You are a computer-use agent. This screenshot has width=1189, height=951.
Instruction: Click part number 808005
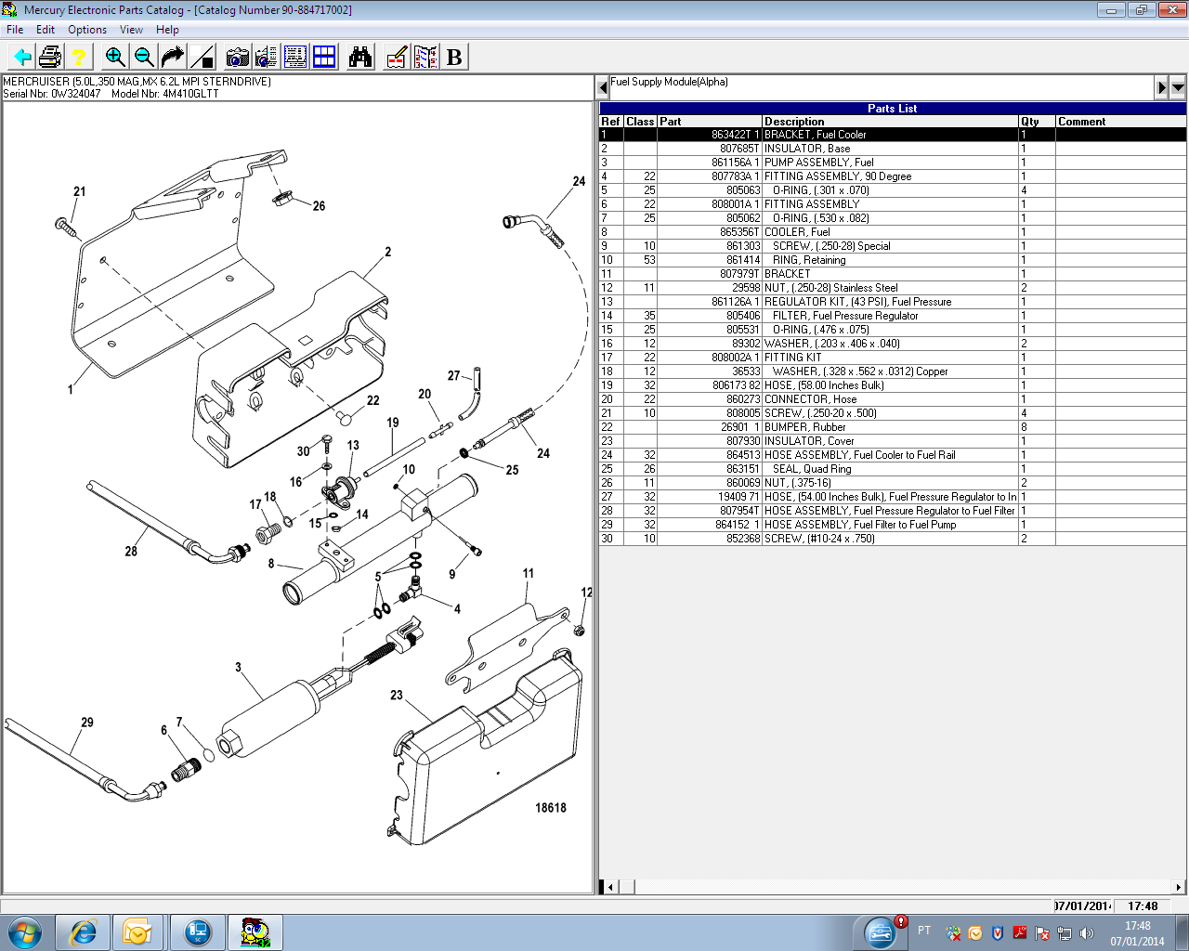pyautogui.click(x=743, y=413)
